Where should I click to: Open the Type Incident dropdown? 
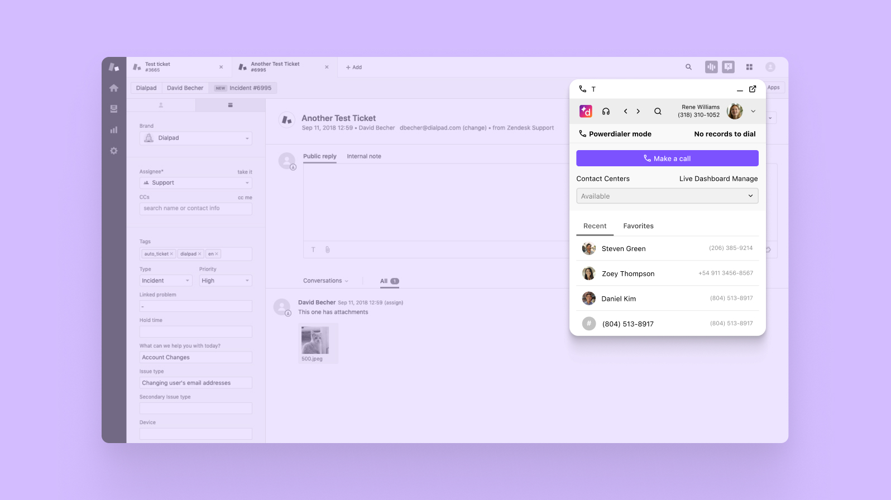[x=166, y=281]
